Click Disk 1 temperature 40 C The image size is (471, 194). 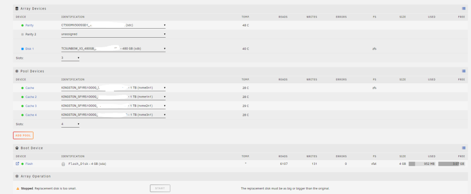tap(245, 48)
